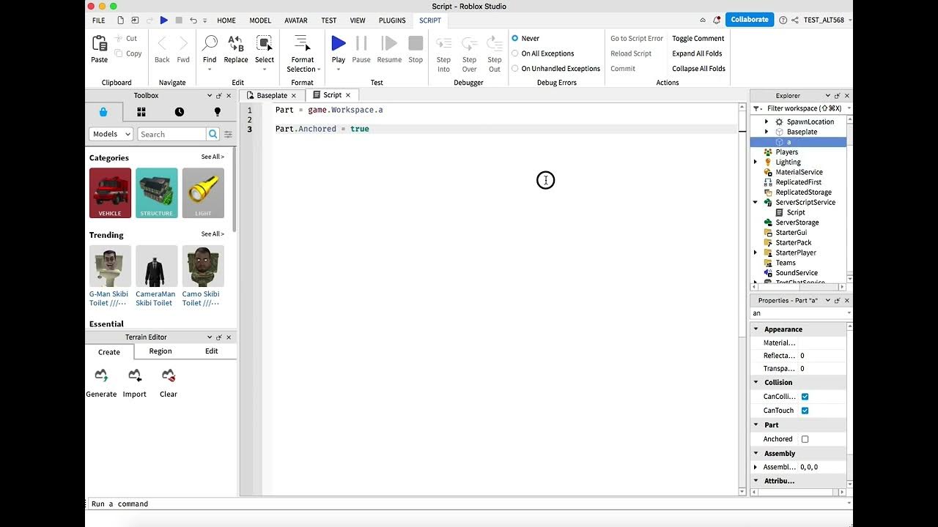Click the notifications bell icon
938x527 pixels.
coord(717,20)
